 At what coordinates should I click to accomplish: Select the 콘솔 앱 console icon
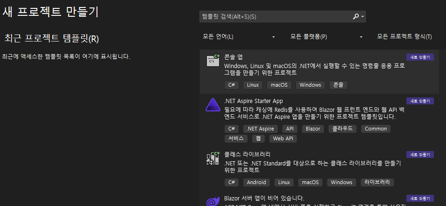(213, 60)
